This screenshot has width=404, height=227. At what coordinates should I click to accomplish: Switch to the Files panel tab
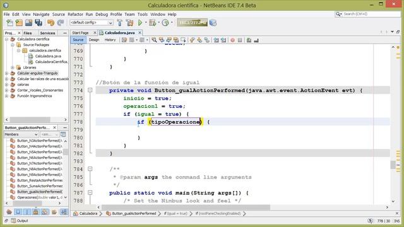[x=28, y=33]
